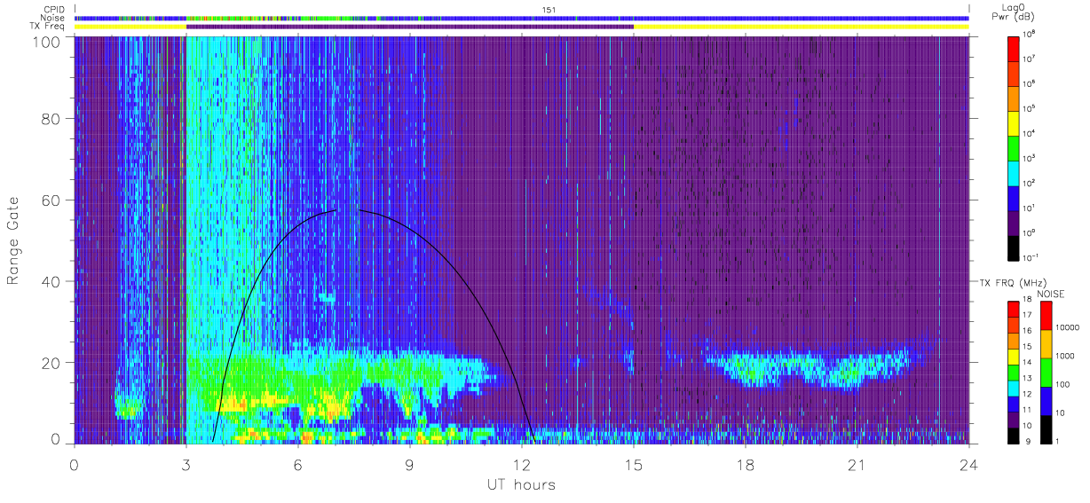
Task: Click the 6 tick on UT hours axis
Action: (x=297, y=466)
